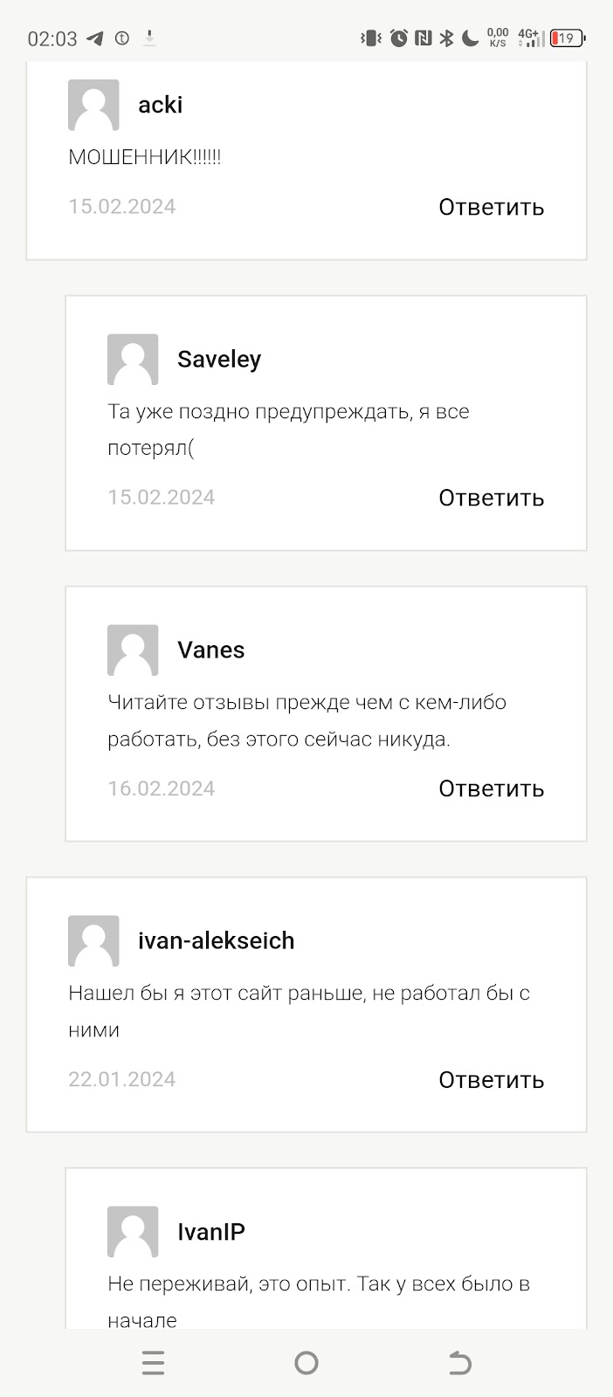Click Ответить under Saveley's comment
The width and height of the screenshot is (613, 1397).
click(491, 498)
